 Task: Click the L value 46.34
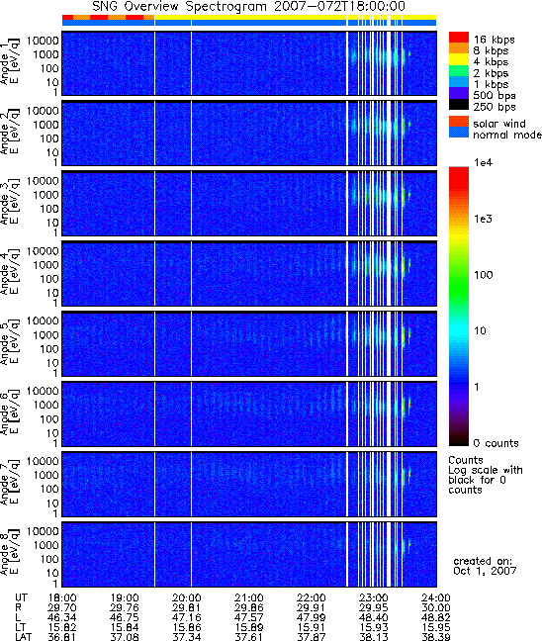click(61, 617)
